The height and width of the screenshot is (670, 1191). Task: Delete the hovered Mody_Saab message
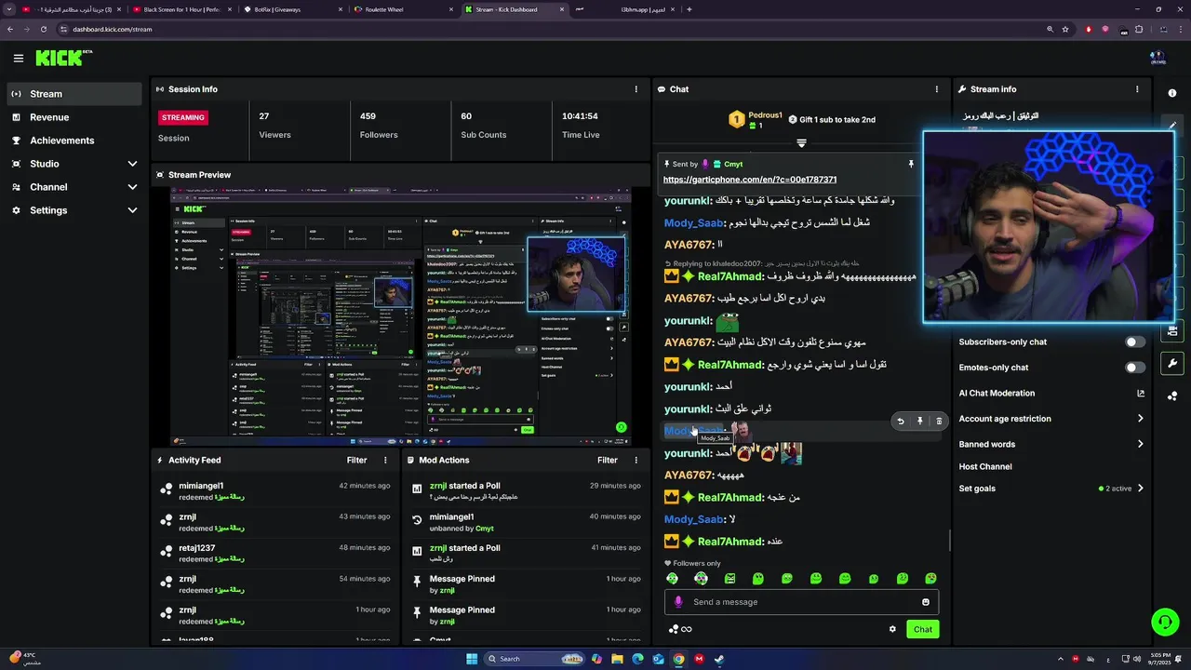coord(939,421)
